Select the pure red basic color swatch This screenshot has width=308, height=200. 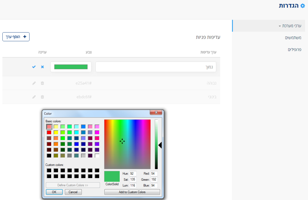[x=49, y=132]
